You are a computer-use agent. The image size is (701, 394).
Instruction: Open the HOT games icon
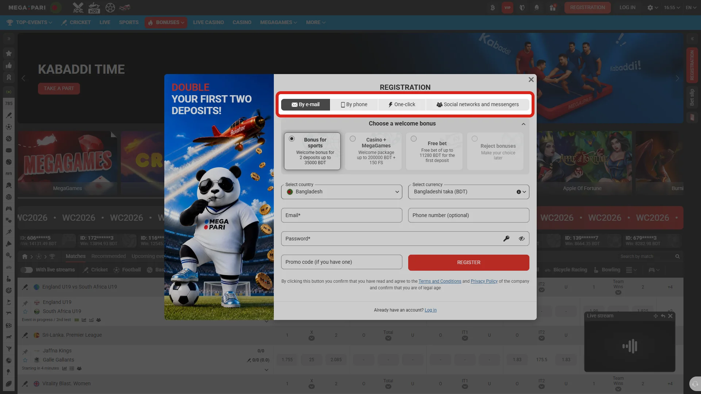94,8
